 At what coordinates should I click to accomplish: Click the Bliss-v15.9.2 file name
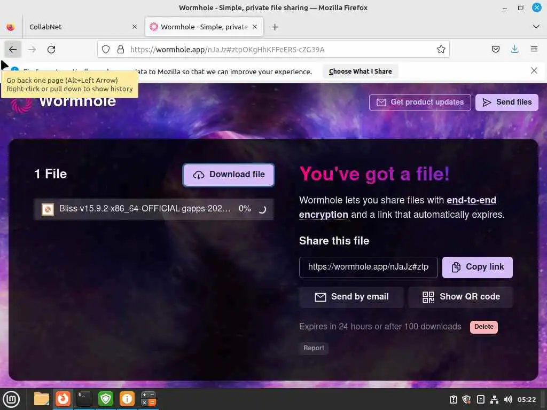pos(145,209)
